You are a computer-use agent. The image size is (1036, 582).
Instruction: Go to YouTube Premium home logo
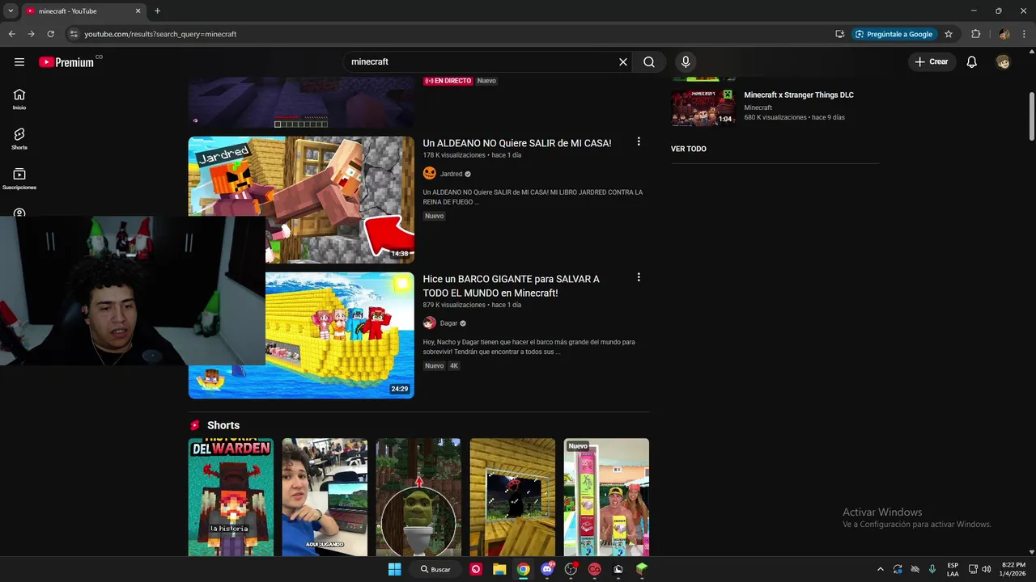click(66, 61)
